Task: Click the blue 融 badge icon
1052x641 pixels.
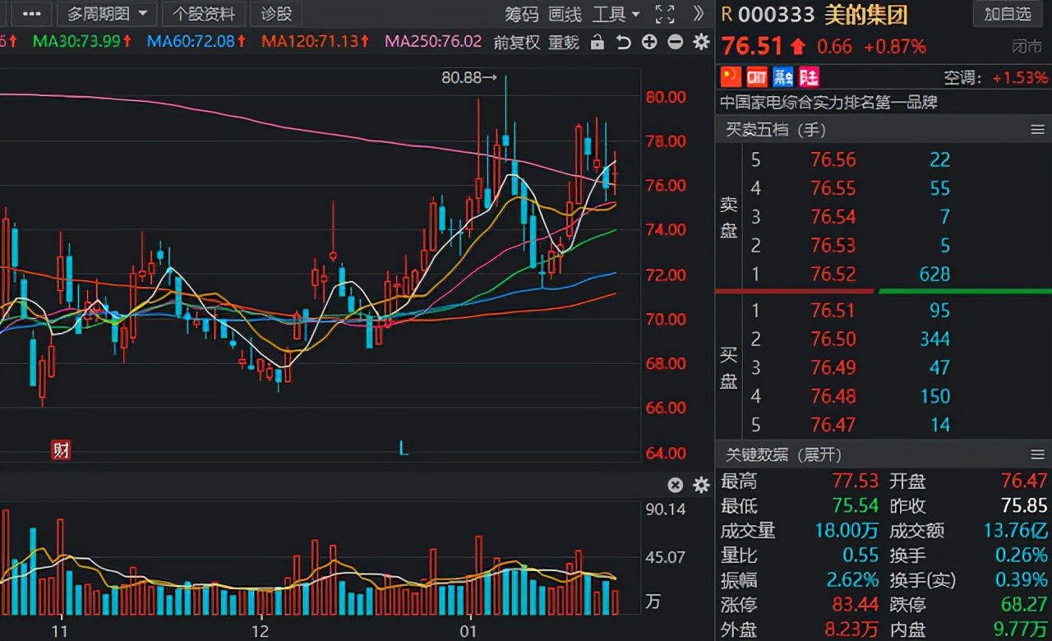Action: [784, 77]
